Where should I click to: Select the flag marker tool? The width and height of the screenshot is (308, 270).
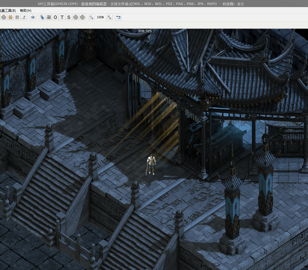point(24,17)
